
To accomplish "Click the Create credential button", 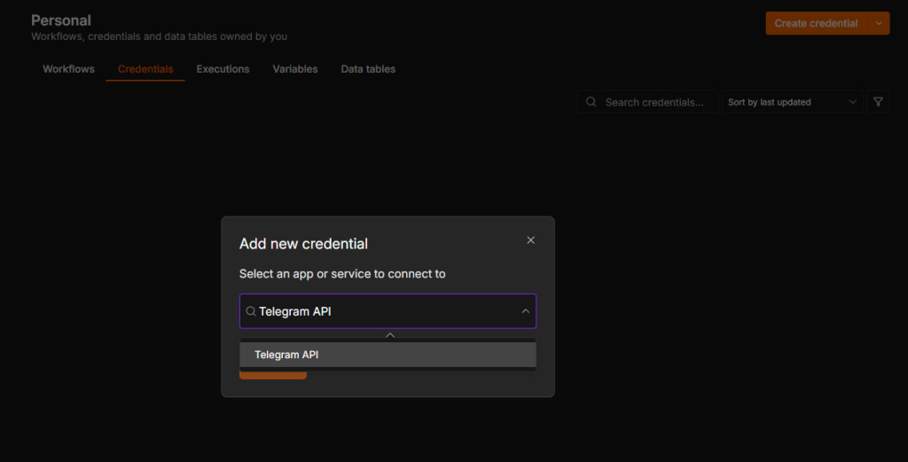I will coord(816,23).
